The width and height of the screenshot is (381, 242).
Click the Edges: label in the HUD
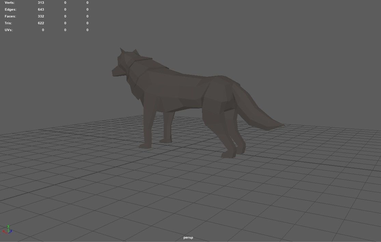coord(11,10)
